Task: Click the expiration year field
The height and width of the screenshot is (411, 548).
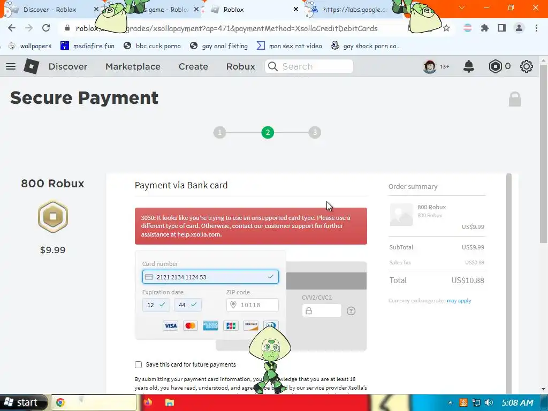Action: (188, 305)
